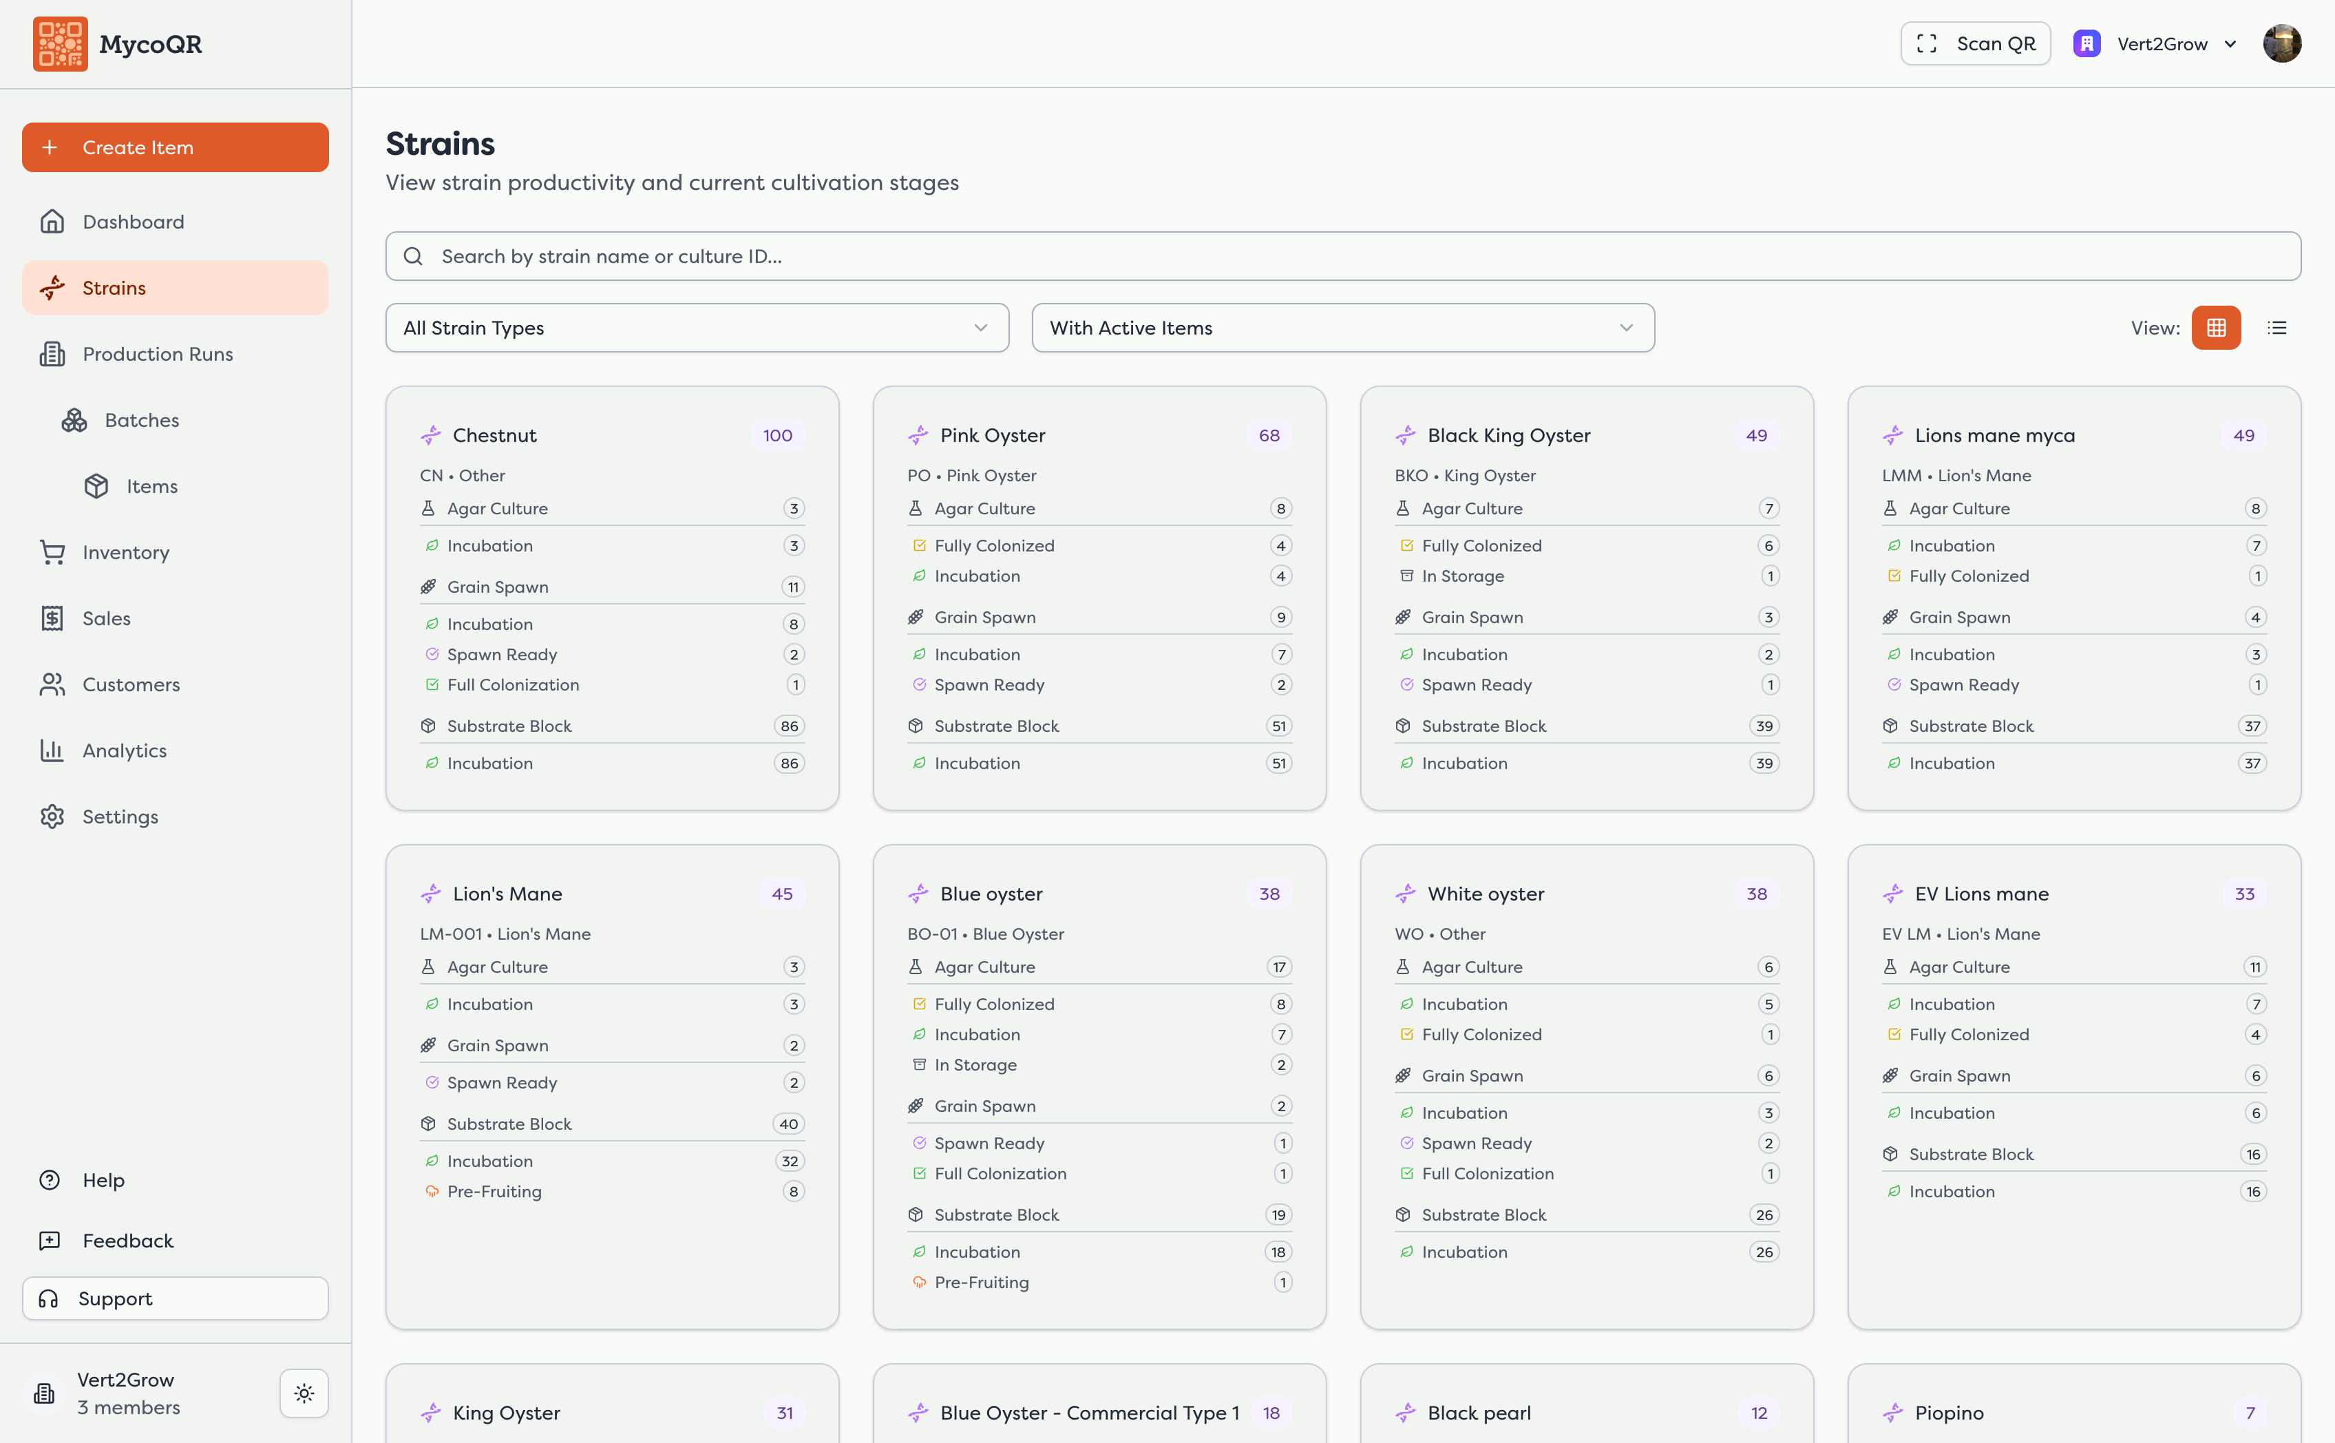
Task: Click the Support headset icon
Action: coord(49,1298)
